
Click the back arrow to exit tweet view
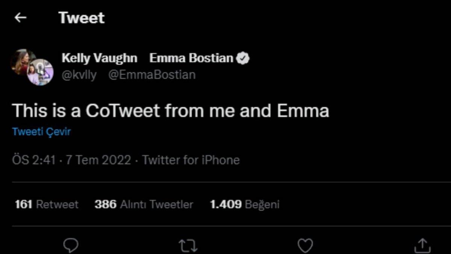click(x=21, y=17)
